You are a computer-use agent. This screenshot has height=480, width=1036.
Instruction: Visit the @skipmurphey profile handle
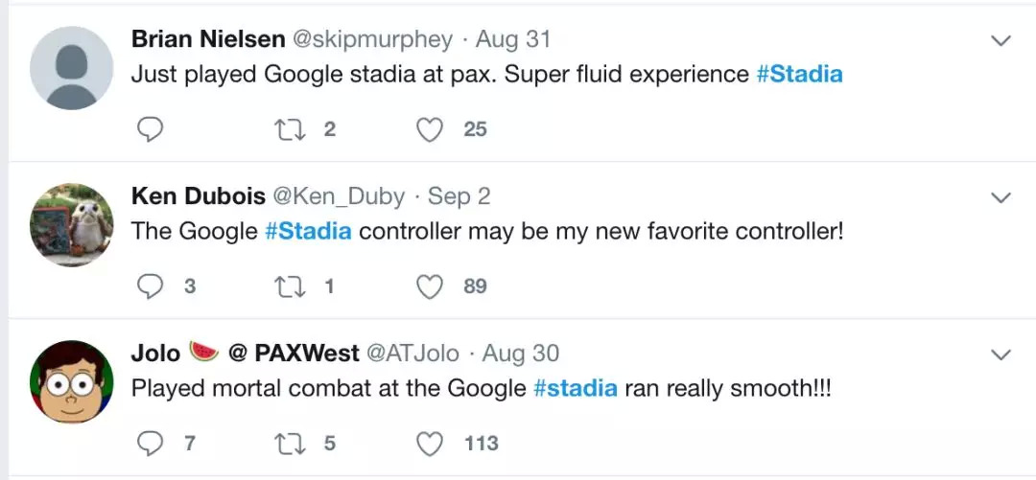(x=372, y=39)
